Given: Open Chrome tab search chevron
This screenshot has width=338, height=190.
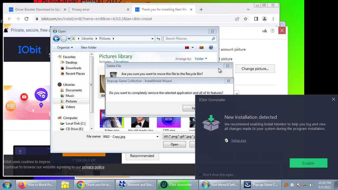Looking at the screenshot, I should click(x=248, y=9).
